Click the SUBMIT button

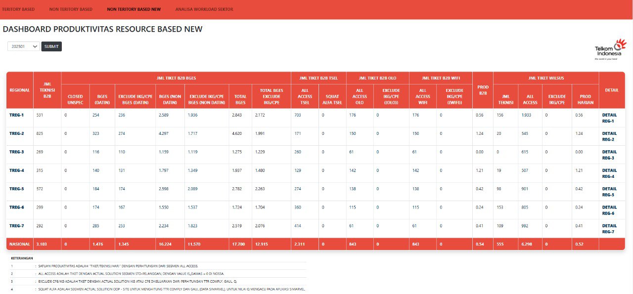(51, 46)
